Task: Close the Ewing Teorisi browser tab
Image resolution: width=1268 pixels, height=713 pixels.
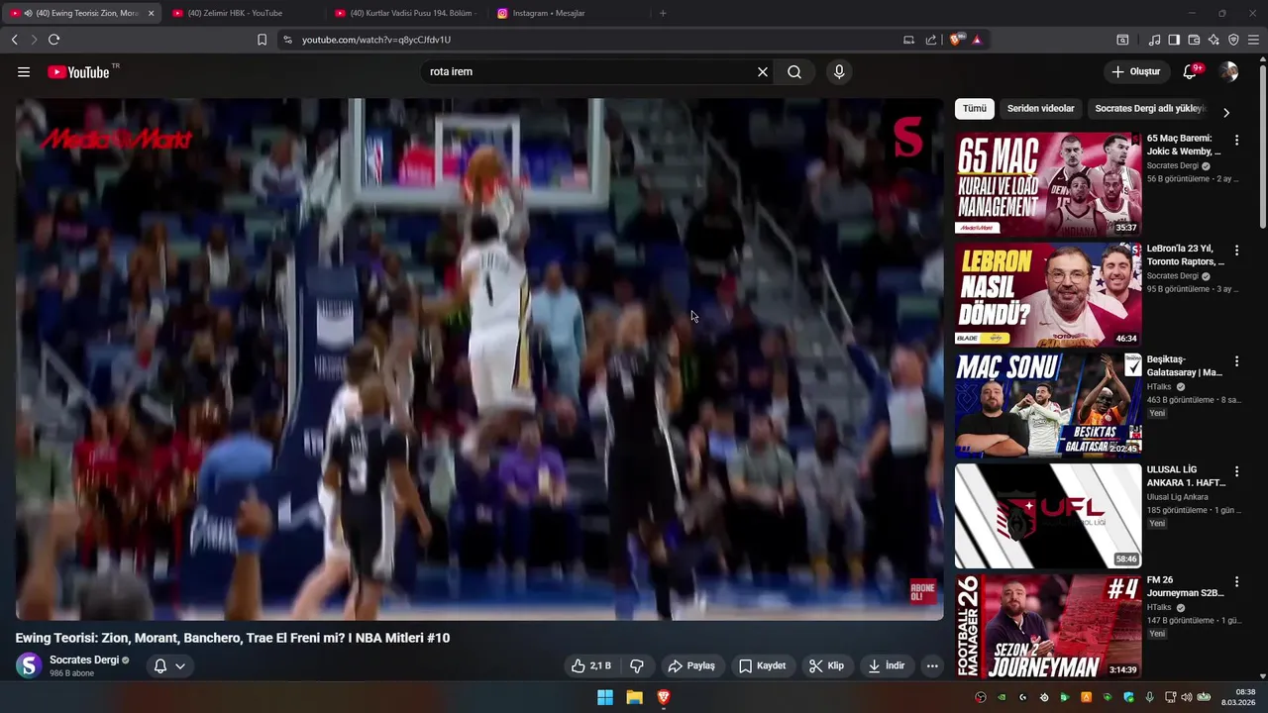Action: point(152,13)
